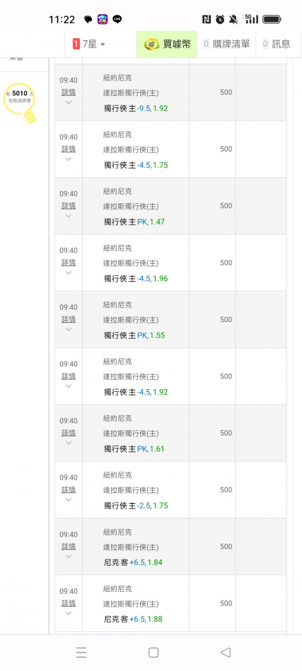The image size is (302, 671).
Task: Tap the alarm clock status icon
Action: tap(220, 19)
